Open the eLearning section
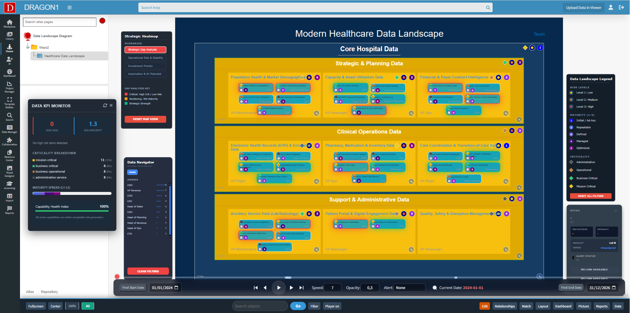This screenshot has width=630, height=313. click(x=10, y=184)
